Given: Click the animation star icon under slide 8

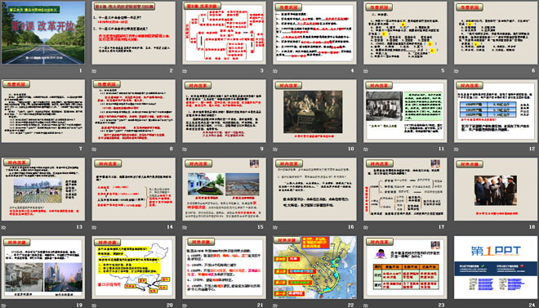Looking at the screenshot, I should pyautogui.click(x=94, y=150).
